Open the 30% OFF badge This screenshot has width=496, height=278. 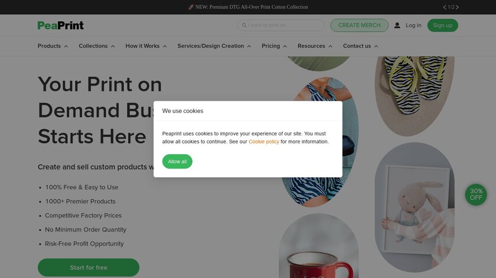pyautogui.click(x=476, y=194)
